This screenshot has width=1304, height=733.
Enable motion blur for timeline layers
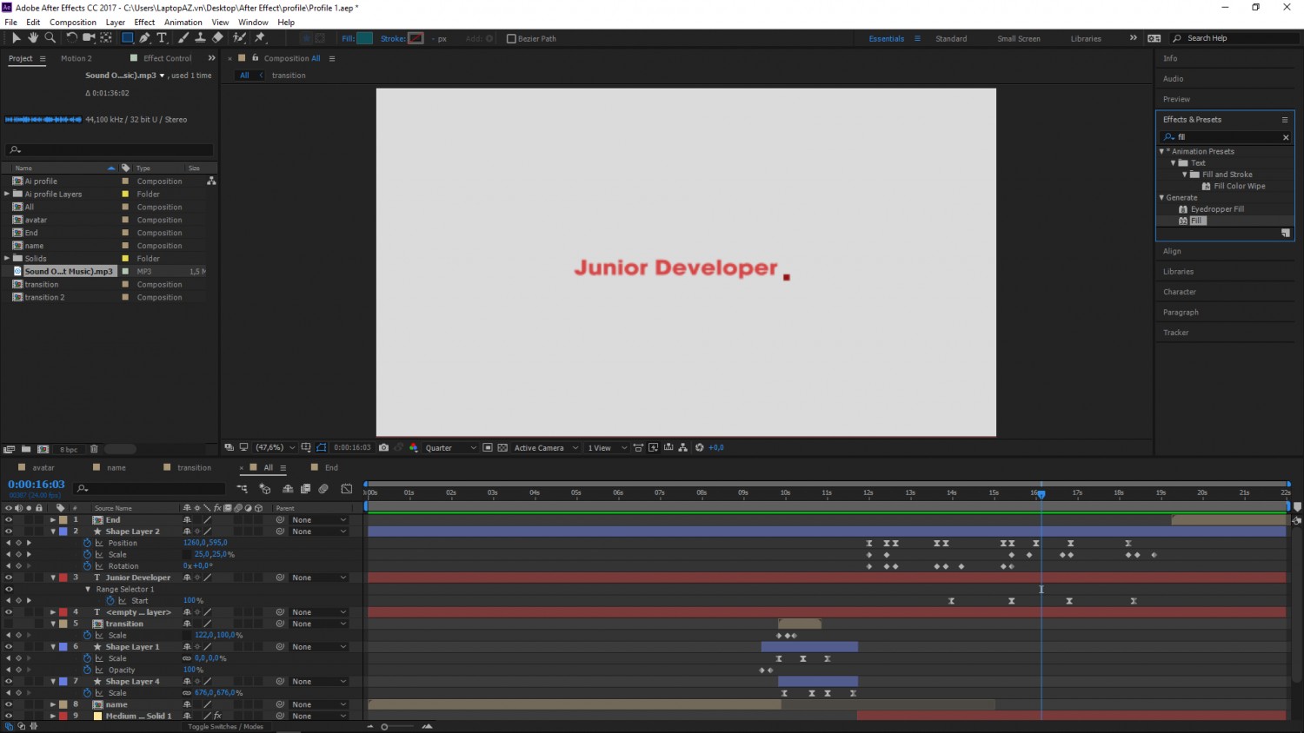(x=323, y=489)
